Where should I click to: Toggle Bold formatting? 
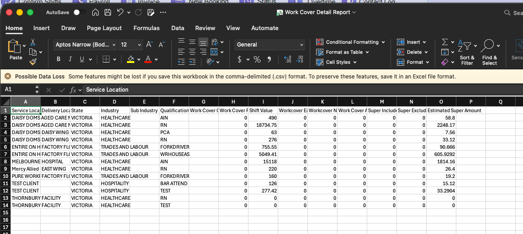tap(58, 59)
